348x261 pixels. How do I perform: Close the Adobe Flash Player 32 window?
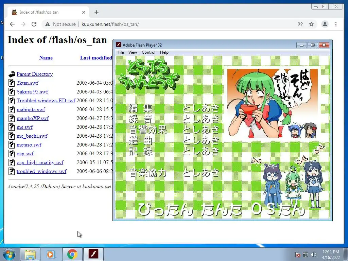point(324,45)
